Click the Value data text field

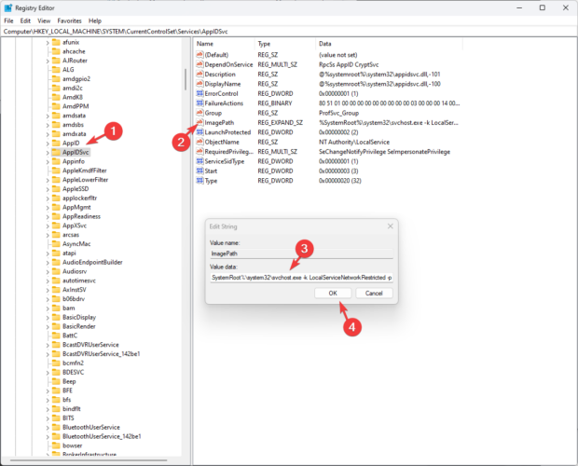tap(301, 277)
